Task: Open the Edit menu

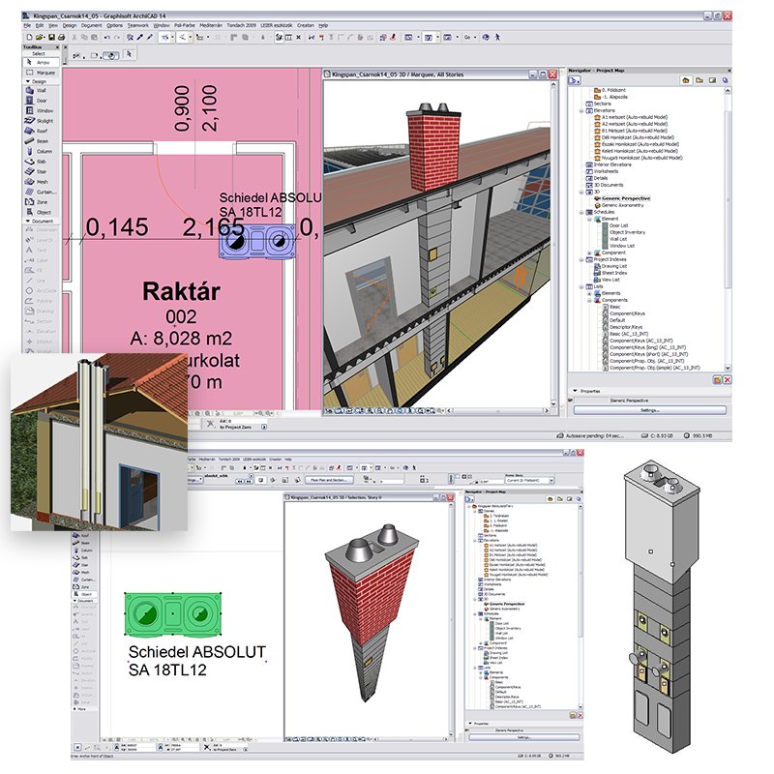Action: pos(40,25)
